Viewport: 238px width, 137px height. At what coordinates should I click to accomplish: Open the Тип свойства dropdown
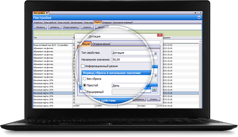tap(155, 53)
